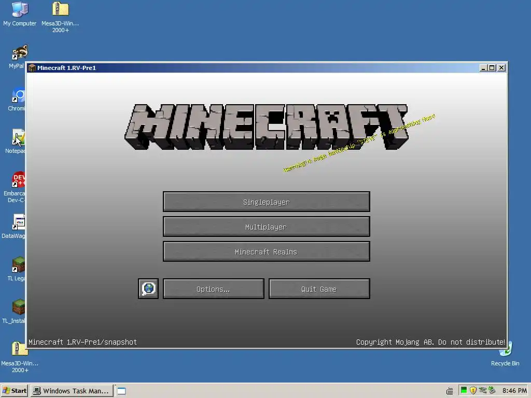Click the 8:46 PM clock

pos(514,391)
